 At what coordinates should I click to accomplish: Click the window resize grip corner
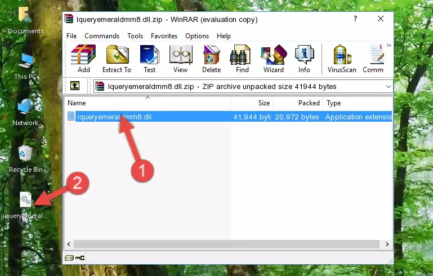[x=390, y=261]
